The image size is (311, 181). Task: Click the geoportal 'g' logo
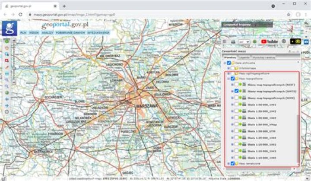(9, 28)
